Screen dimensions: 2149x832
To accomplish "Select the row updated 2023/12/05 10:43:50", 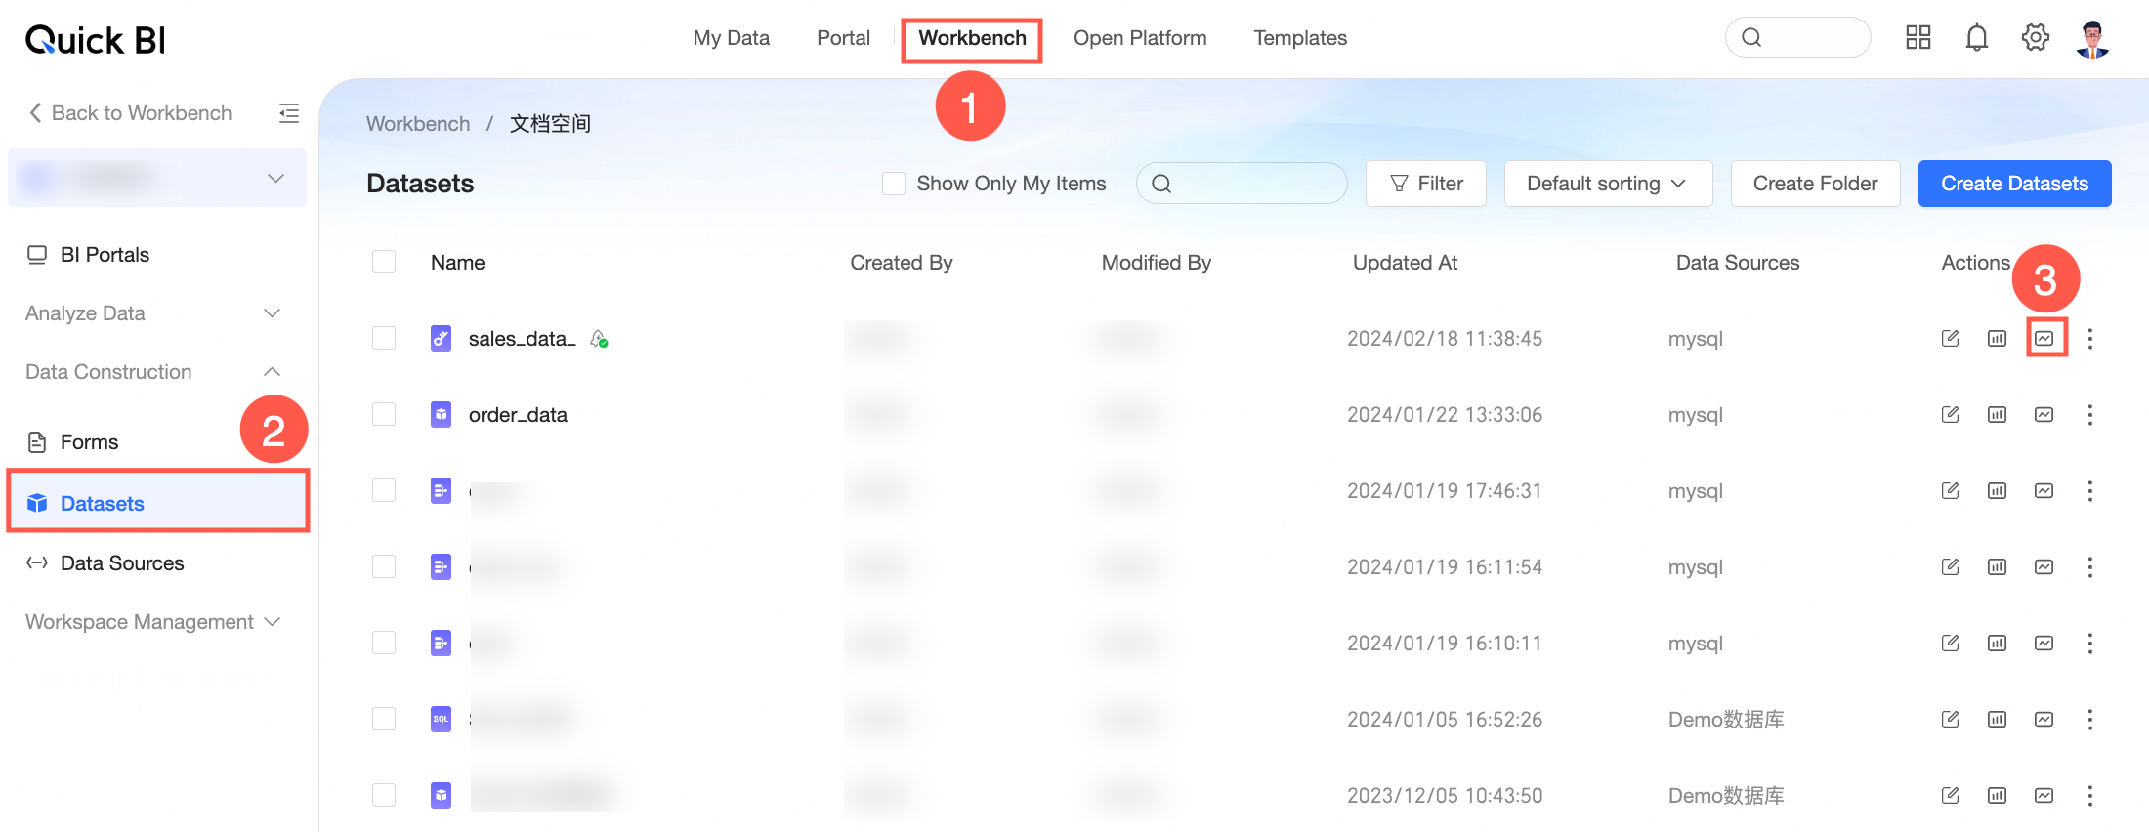I will [x=384, y=796].
